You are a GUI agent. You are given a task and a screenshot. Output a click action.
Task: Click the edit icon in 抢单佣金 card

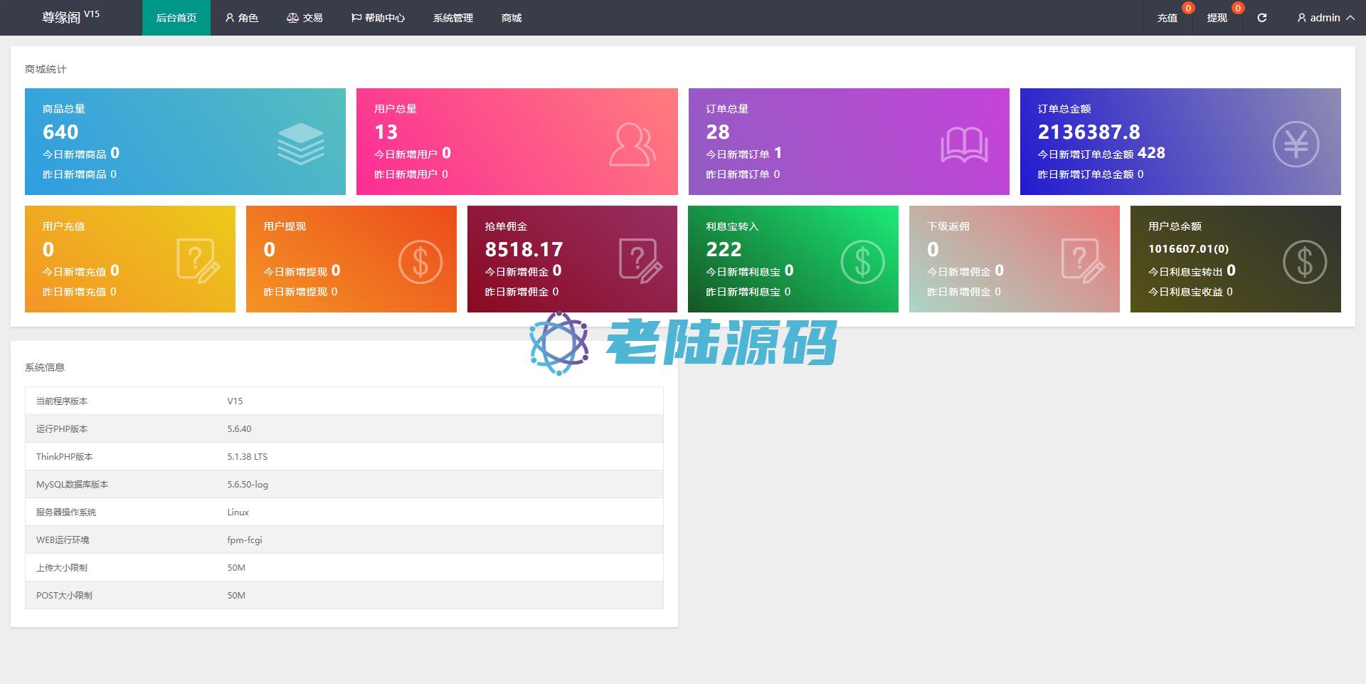pyautogui.click(x=640, y=261)
